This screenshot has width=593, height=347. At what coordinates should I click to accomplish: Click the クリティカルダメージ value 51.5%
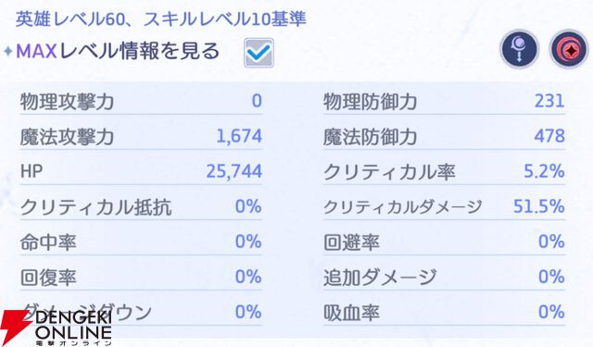coord(539,206)
